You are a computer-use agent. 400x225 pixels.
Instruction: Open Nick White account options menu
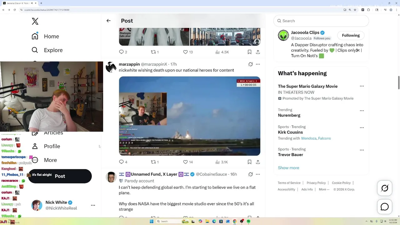[x=93, y=205]
